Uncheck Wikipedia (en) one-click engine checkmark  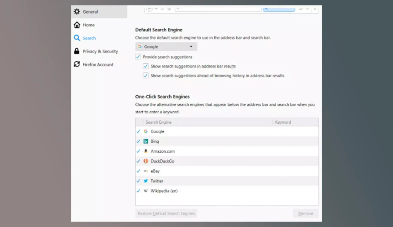pyautogui.click(x=138, y=191)
